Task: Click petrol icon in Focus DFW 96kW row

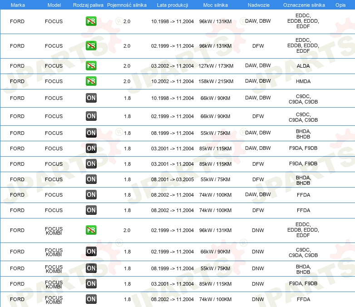Action: coord(91,46)
